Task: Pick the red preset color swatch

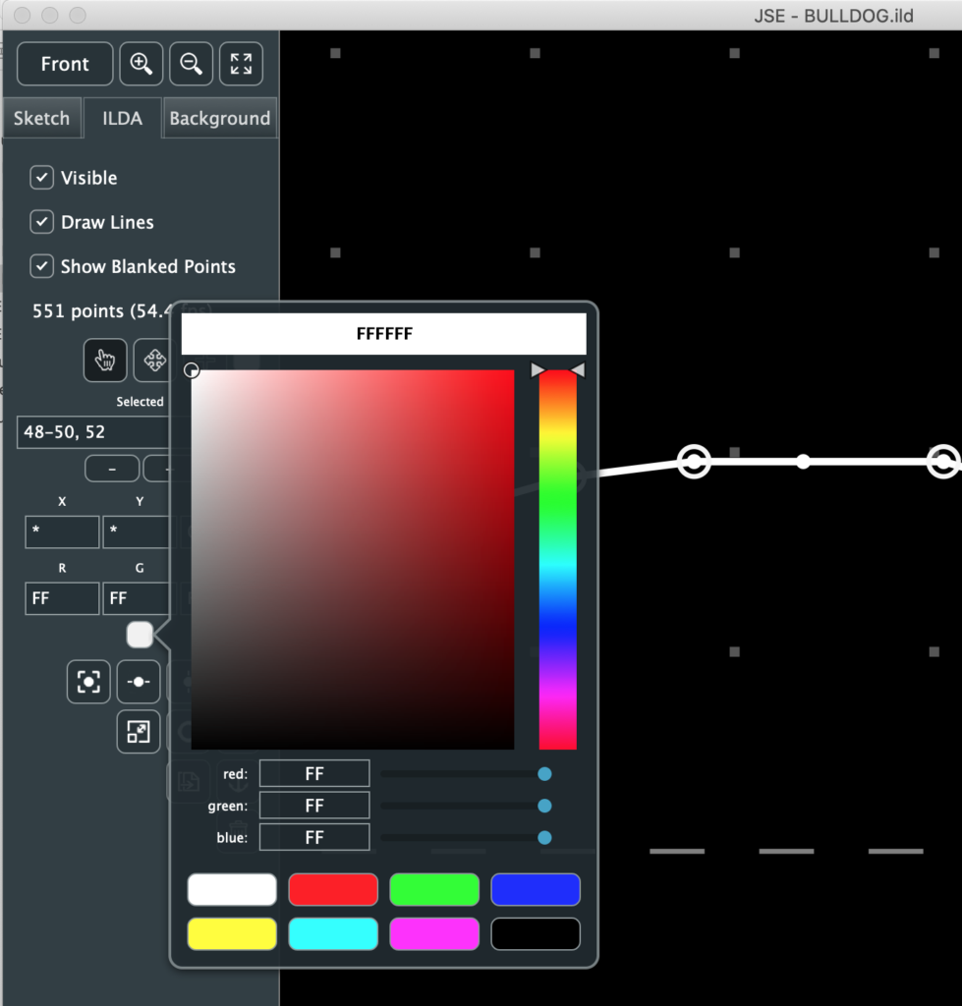Action: coord(333,889)
